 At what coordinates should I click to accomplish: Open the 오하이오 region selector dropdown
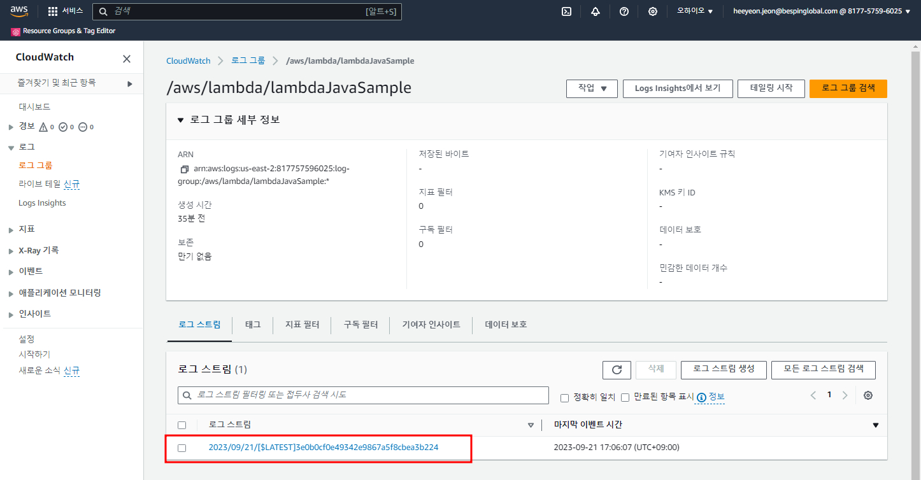[695, 11]
